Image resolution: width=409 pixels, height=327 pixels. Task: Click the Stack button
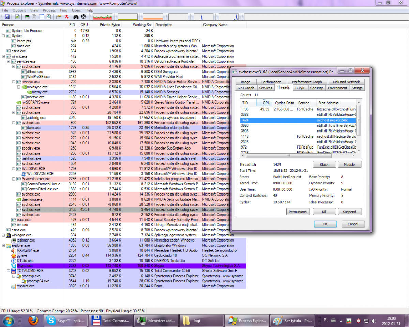pos(324,165)
